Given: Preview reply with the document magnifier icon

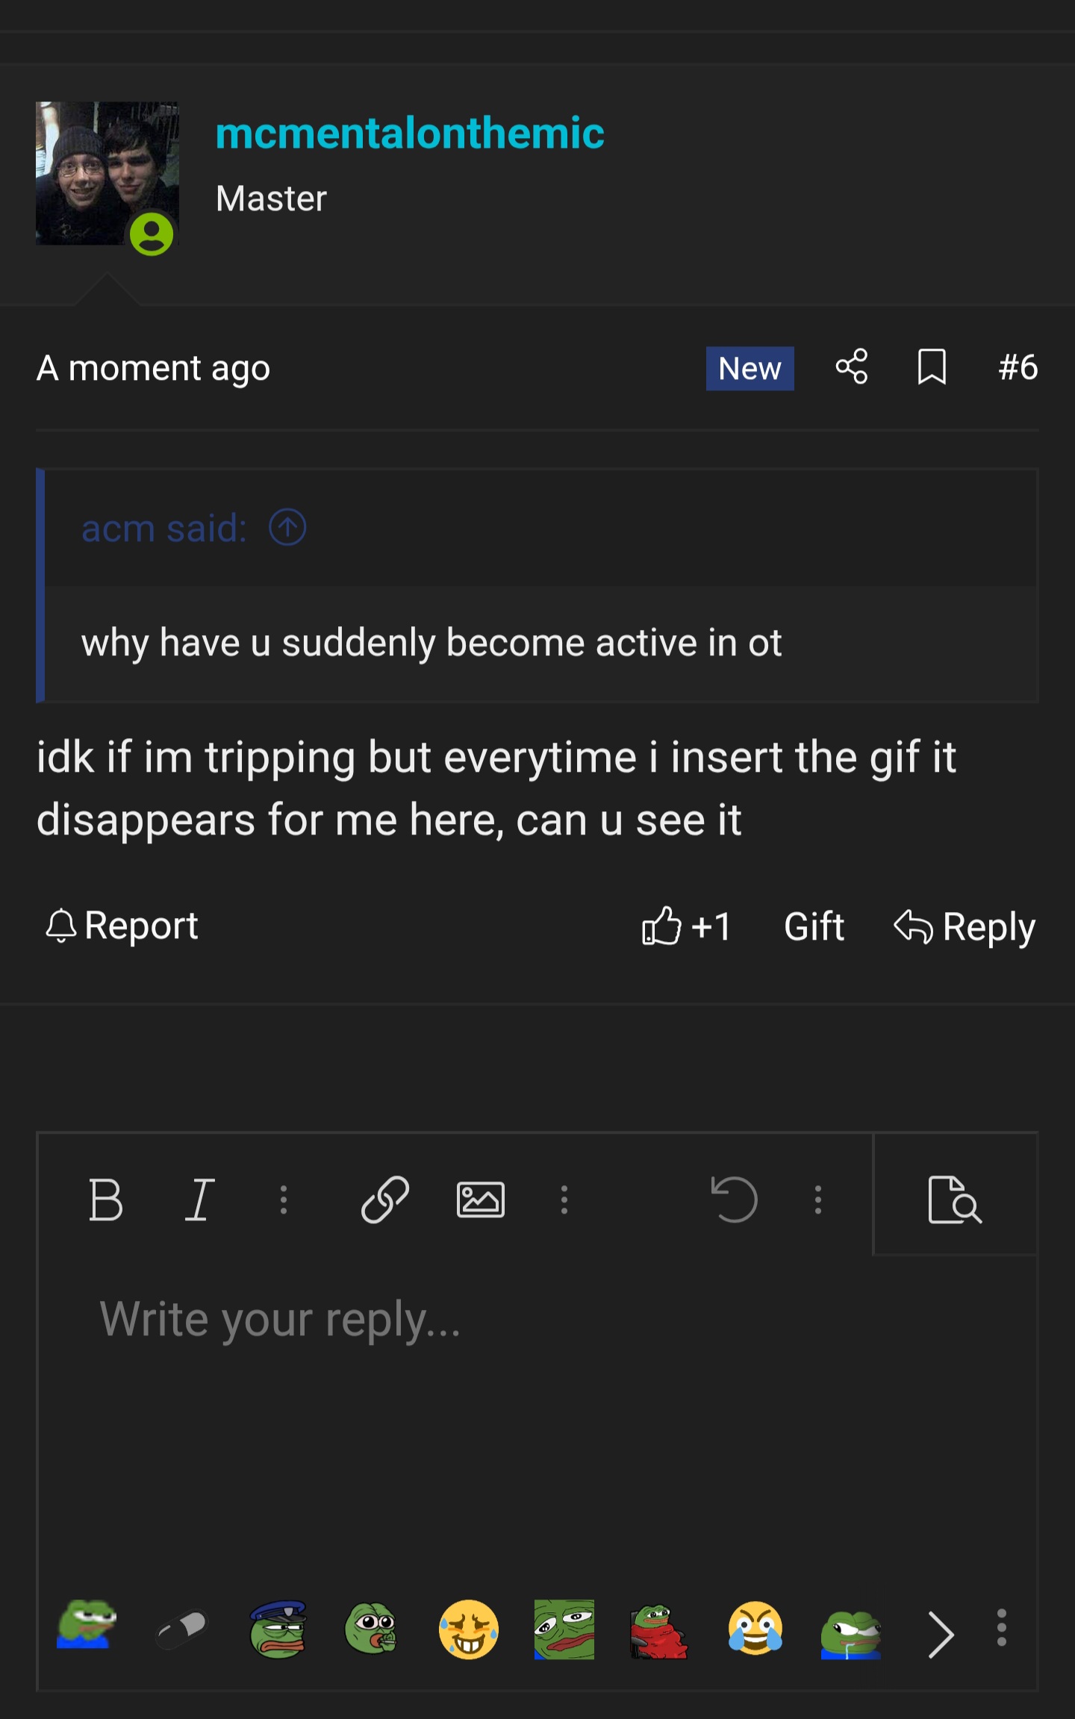Looking at the screenshot, I should click(x=955, y=1199).
